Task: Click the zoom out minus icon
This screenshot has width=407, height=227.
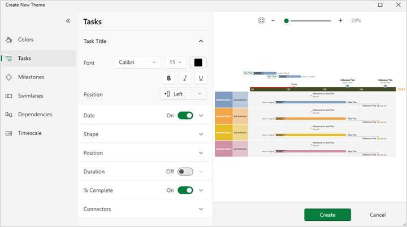Action: click(273, 20)
